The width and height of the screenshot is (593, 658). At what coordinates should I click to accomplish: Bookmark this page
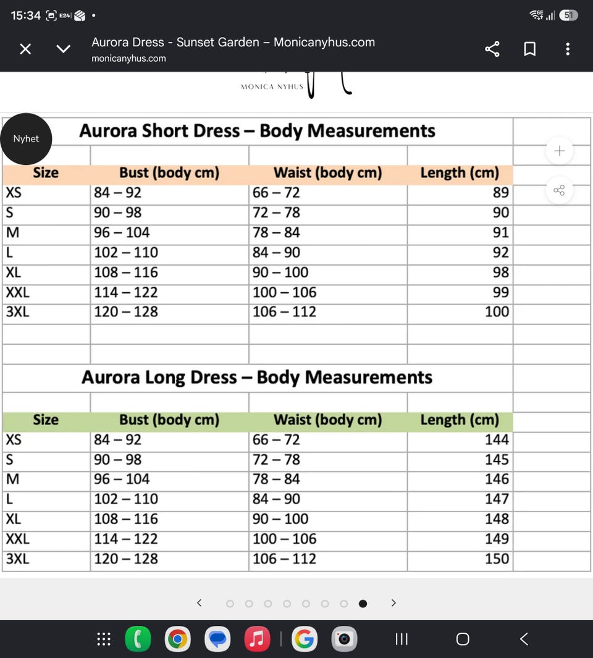[530, 49]
